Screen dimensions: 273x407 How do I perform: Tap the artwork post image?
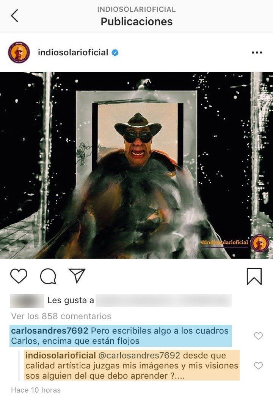136,165
